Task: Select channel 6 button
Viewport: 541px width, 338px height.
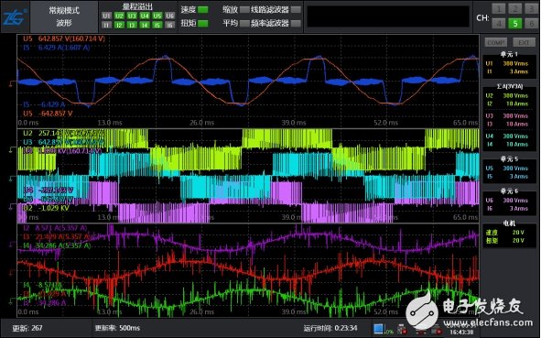Action: 531,24
